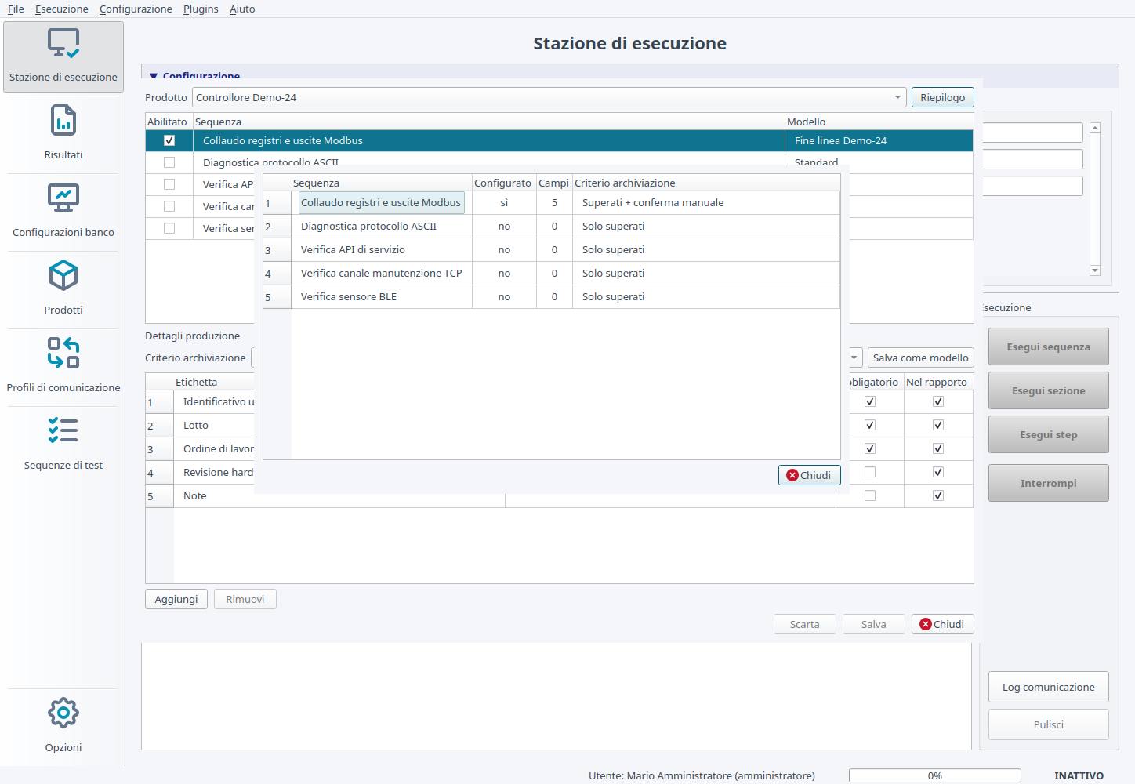Click scrollbar up arrow in right panel

click(x=1095, y=128)
